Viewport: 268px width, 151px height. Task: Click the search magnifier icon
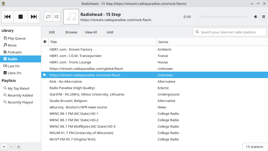click(197, 32)
